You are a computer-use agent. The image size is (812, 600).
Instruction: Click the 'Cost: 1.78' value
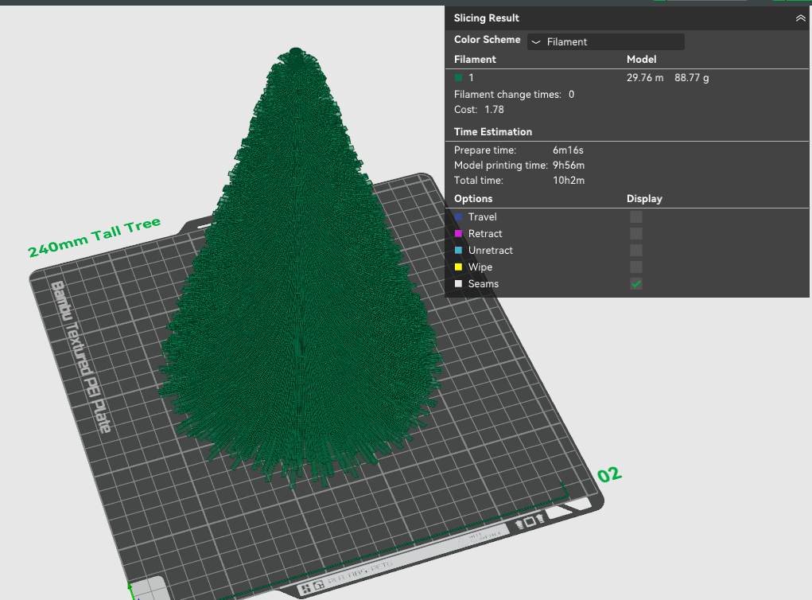coord(494,109)
